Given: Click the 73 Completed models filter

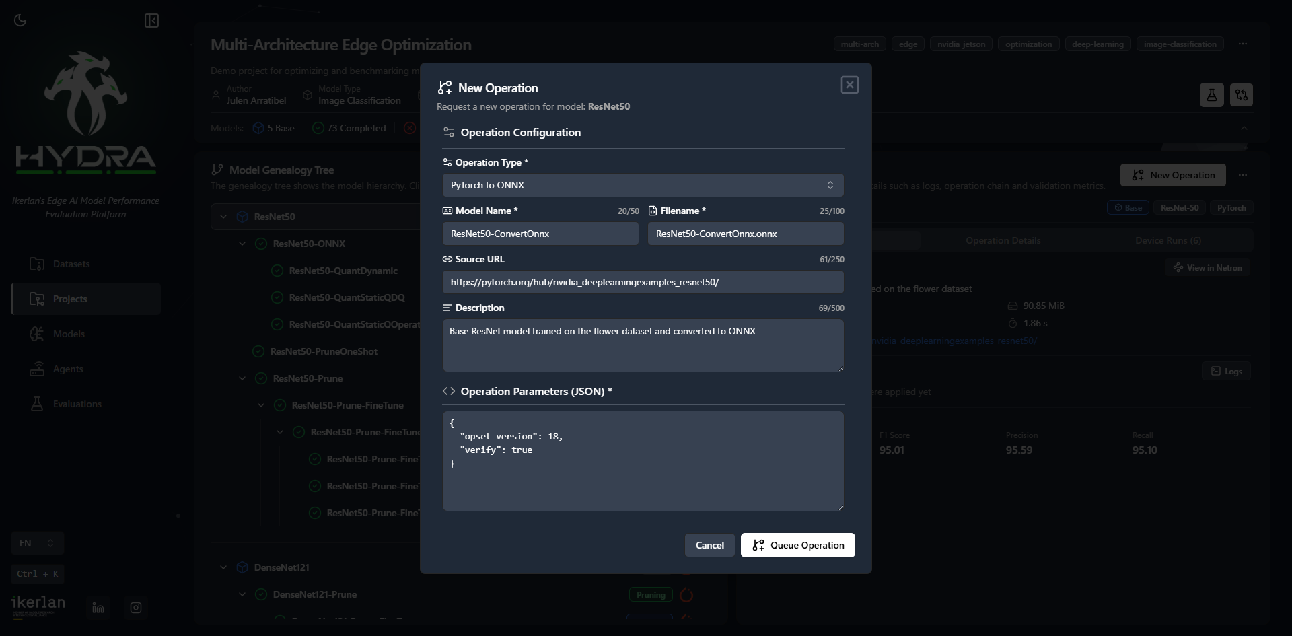Looking at the screenshot, I should point(349,128).
